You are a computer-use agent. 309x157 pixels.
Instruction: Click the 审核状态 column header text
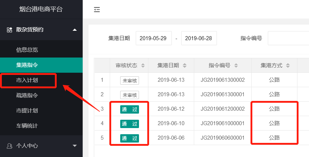point(126,65)
